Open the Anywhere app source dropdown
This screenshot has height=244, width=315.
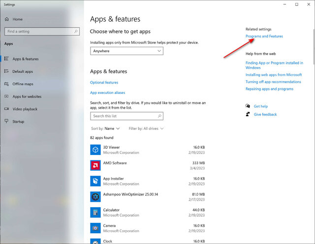click(126, 51)
